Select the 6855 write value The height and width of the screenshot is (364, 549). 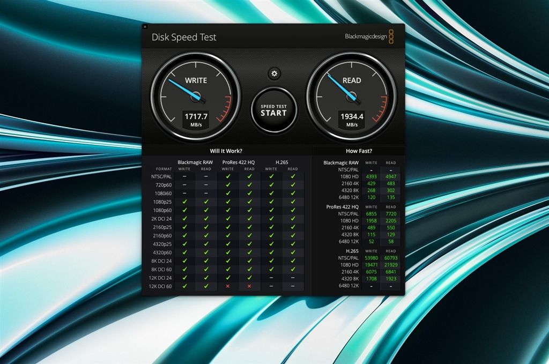point(371,214)
